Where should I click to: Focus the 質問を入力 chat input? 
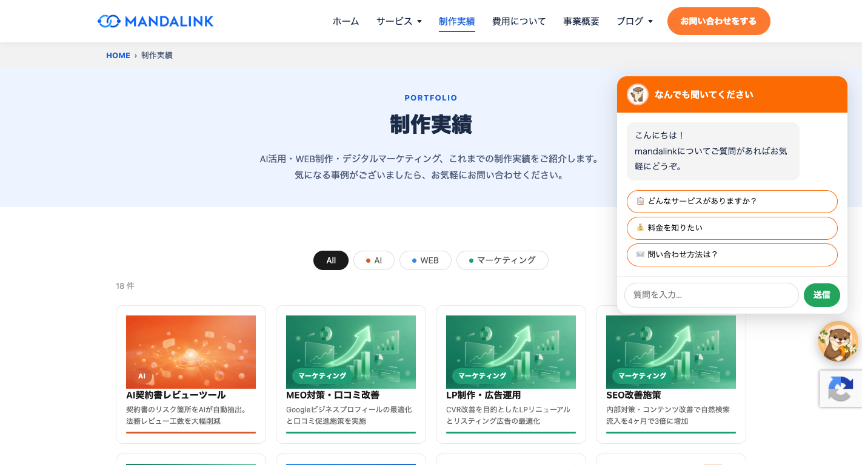(x=712, y=295)
